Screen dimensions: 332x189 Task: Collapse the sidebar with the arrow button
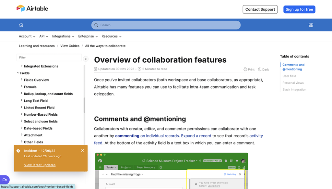86,59
